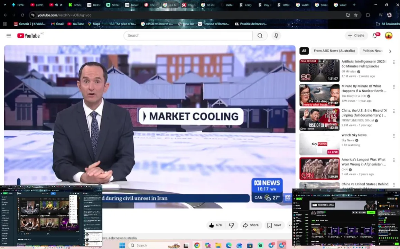Open Microsoft Store from the taskbar
400x249 pixels.
coord(250,246)
